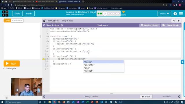Select "pig" from the autocomplete list
The width and height of the screenshot is (185, 104).
point(103,68)
